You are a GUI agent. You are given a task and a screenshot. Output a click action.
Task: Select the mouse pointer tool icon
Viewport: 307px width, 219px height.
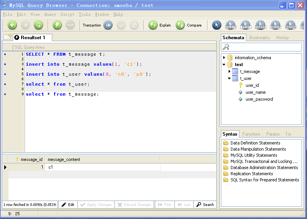(217, 25)
